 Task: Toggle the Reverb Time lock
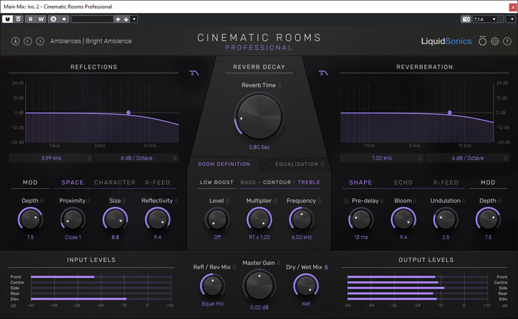pyautogui.click(x=280, y=85)
